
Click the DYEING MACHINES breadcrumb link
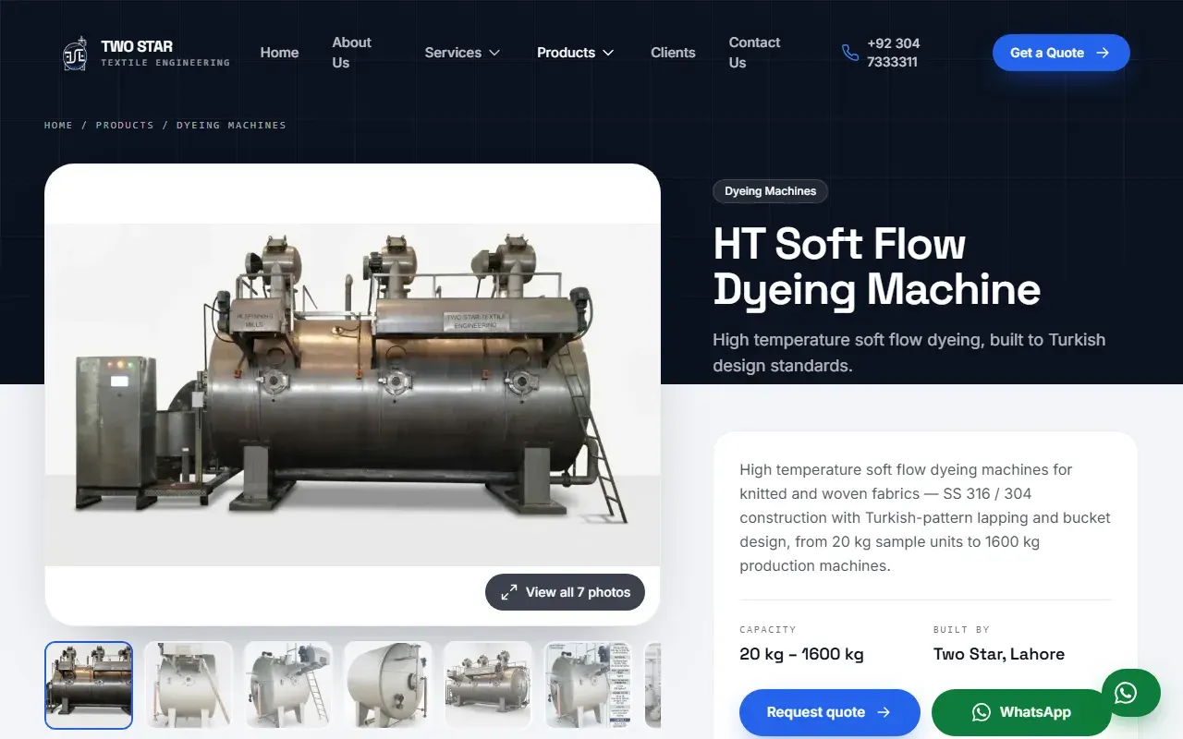(x=231, y=125)
